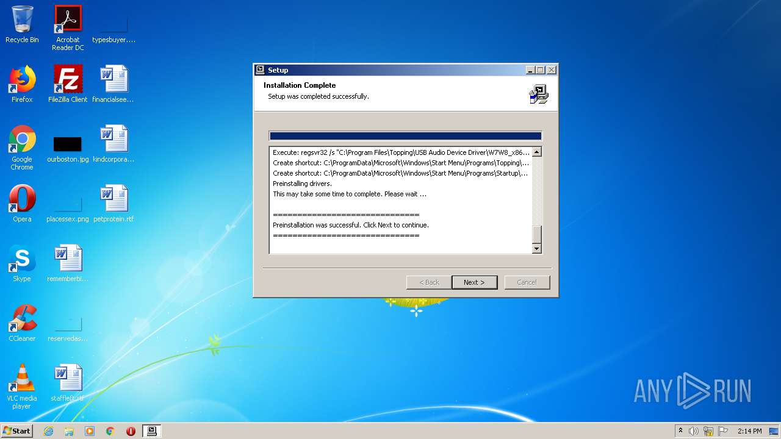Image resolution: width=781 pixels, height=439 pixels.
Task: Click the install log scrollbar thumb
Action: 537,235
